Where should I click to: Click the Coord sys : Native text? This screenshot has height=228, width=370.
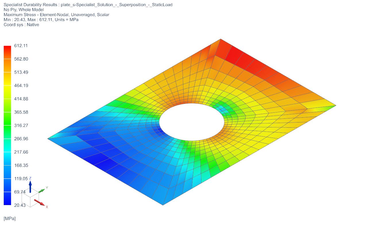(21, 25)
